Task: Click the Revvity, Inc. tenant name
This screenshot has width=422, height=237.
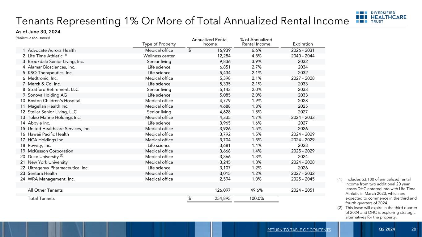Action: pyautogui.click(x=40, y=145)
